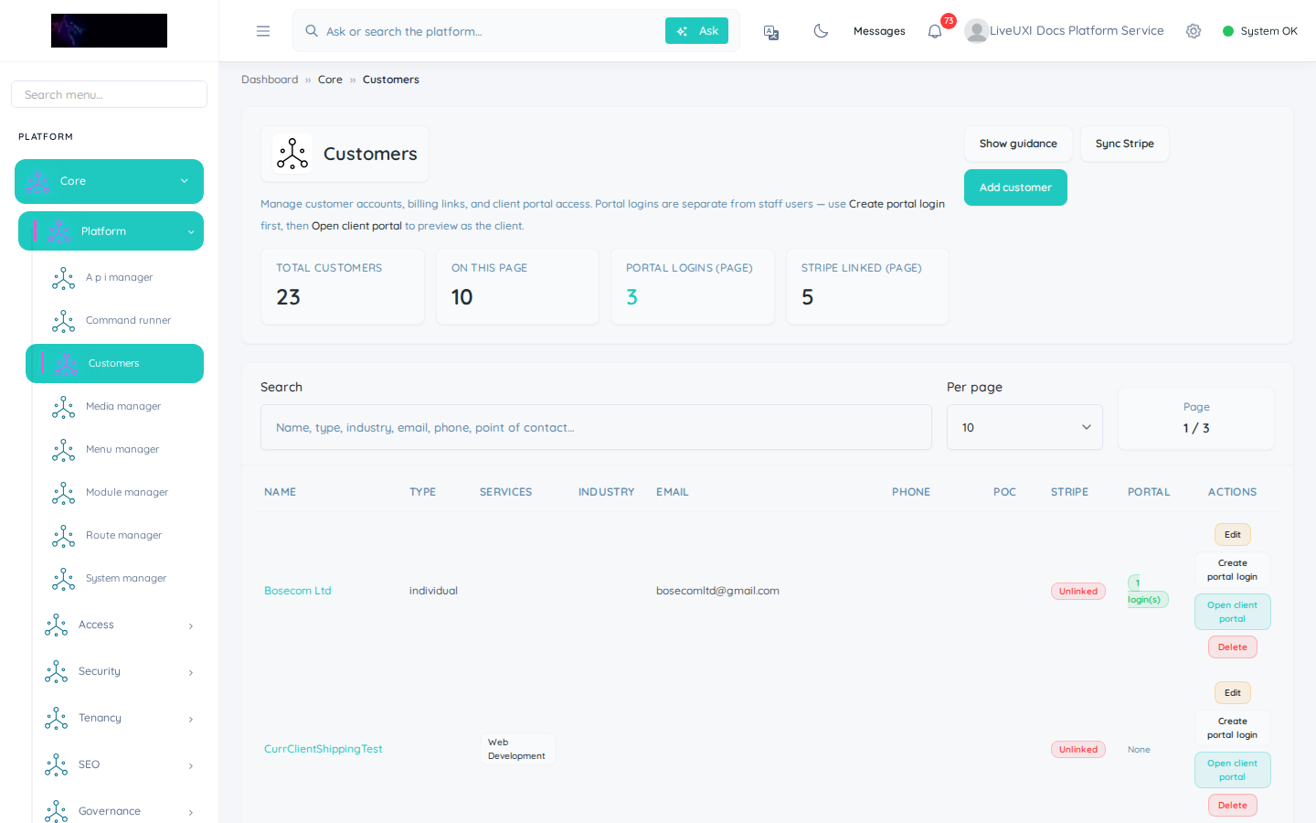The width and height of the screenshot is (1316, 823).
Task: Click the Route manager sidebar icon
Action: (x=64, y=536)
